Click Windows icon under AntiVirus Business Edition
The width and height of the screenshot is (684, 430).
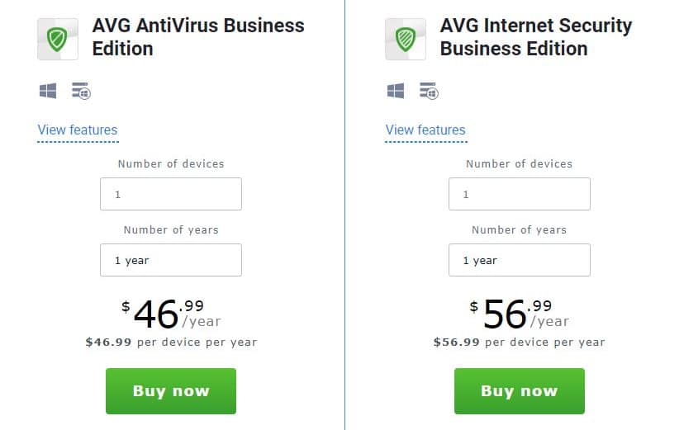tap(48, 91)
